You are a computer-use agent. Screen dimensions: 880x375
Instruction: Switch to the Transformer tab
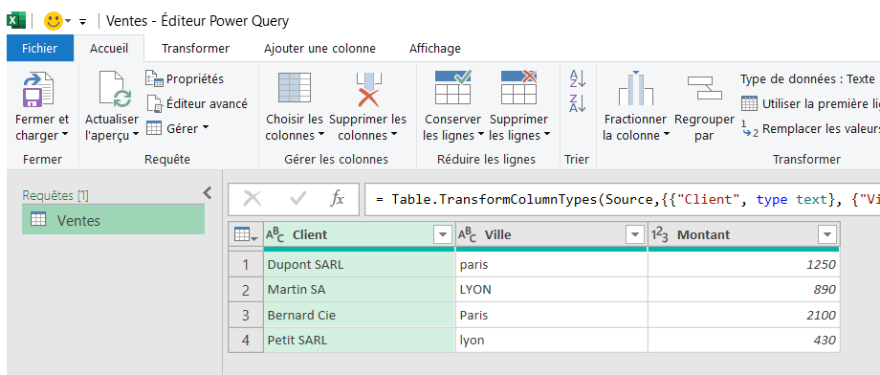[x=195, y=48]
